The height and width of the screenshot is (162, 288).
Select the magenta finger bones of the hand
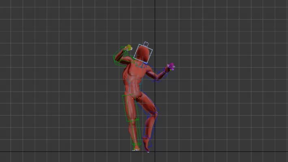171,67
